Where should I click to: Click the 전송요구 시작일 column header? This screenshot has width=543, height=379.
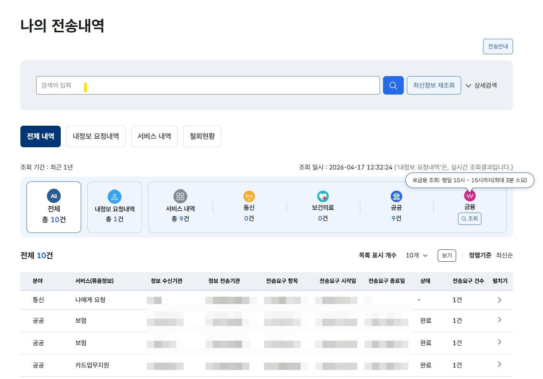coord(338,281)
